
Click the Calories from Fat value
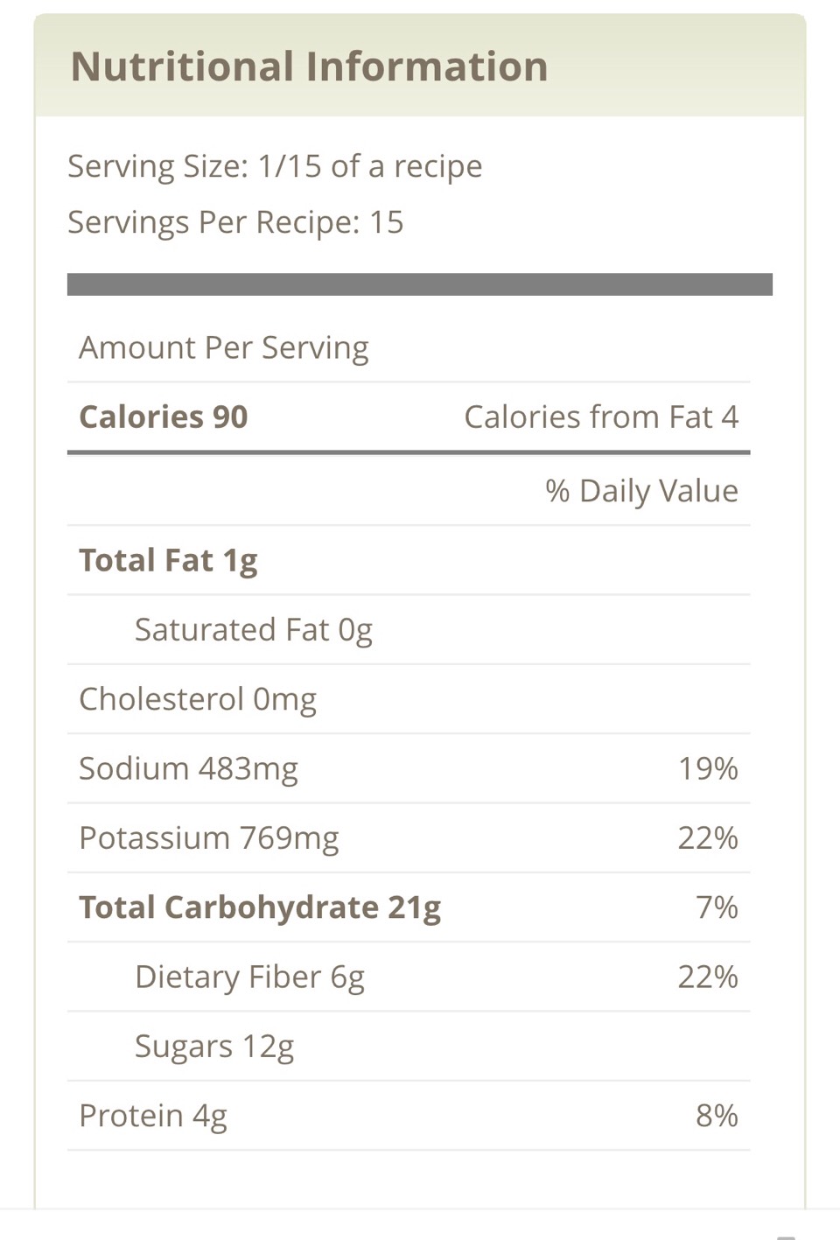tap(601, 417)
